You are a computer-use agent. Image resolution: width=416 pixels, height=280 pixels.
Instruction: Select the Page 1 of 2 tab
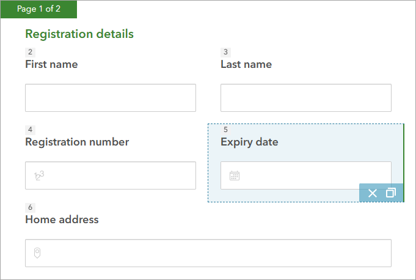click(x=38, y=9)
